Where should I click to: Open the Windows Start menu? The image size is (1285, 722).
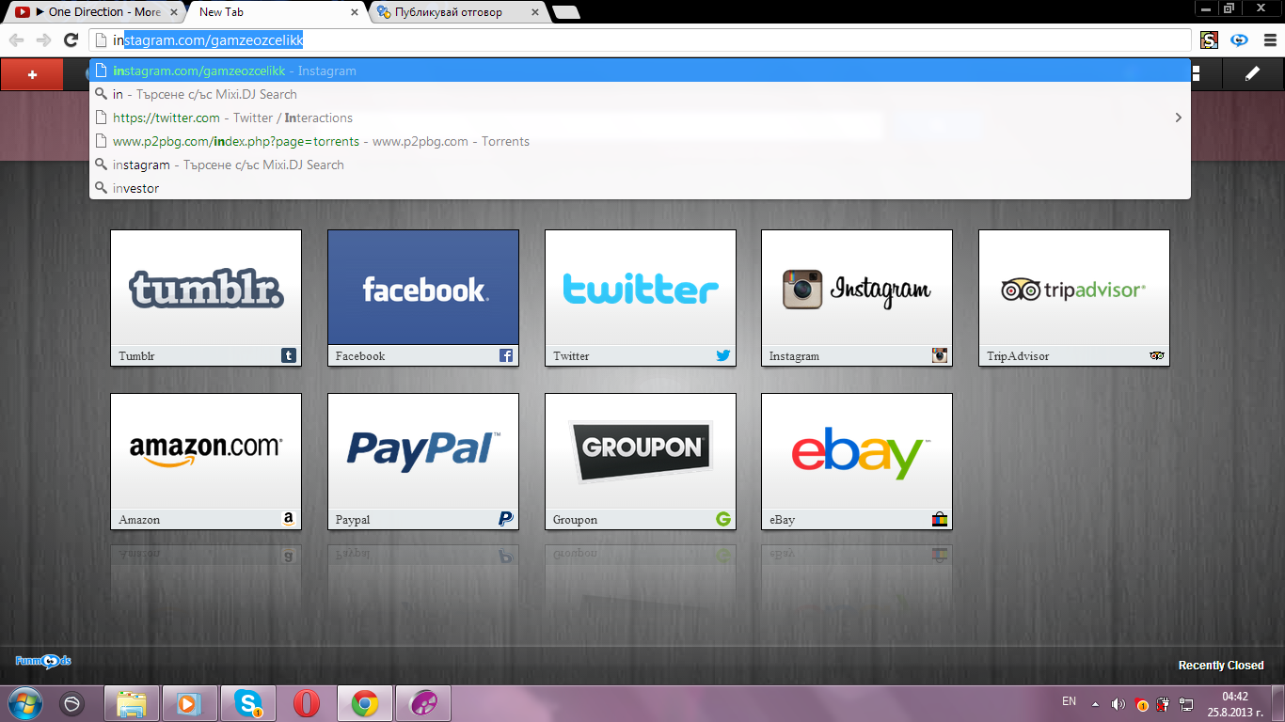point(24,703)
